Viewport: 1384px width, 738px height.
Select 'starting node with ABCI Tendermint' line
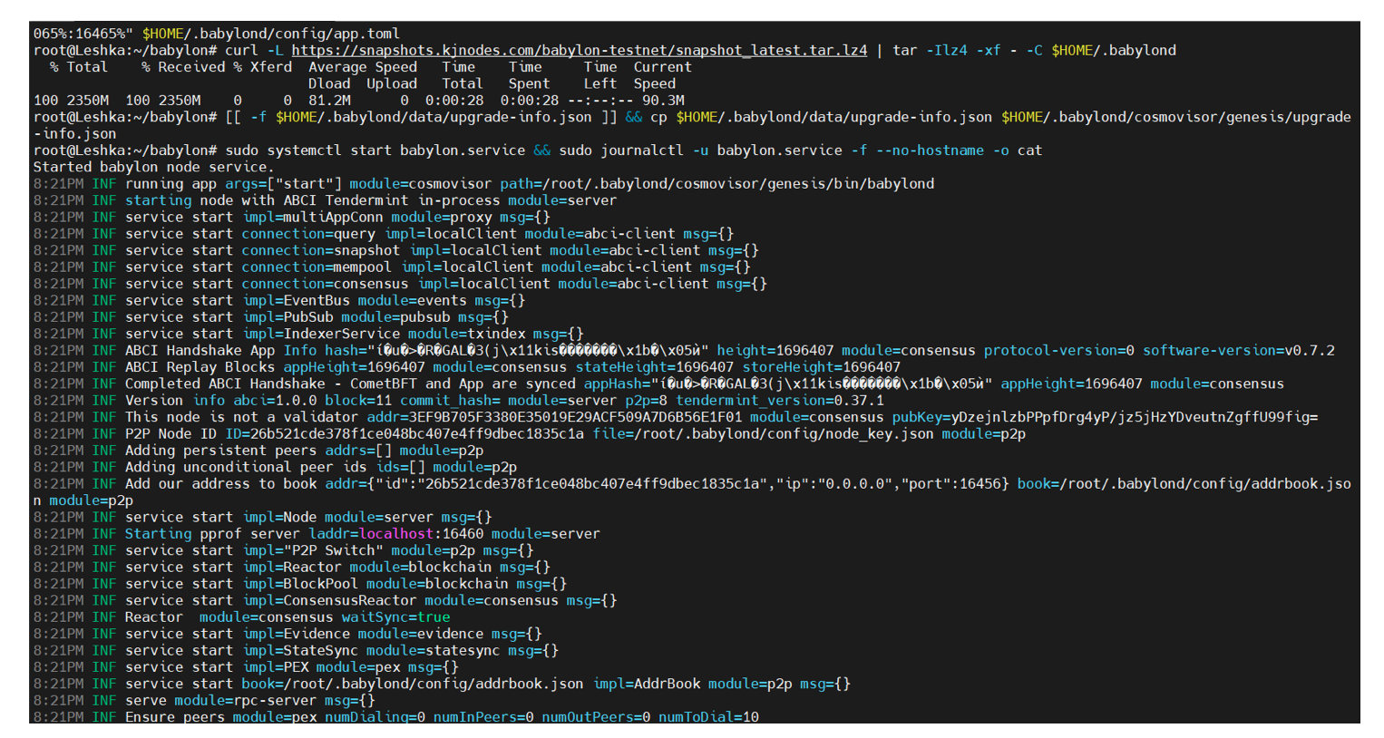tap(325, 200)
